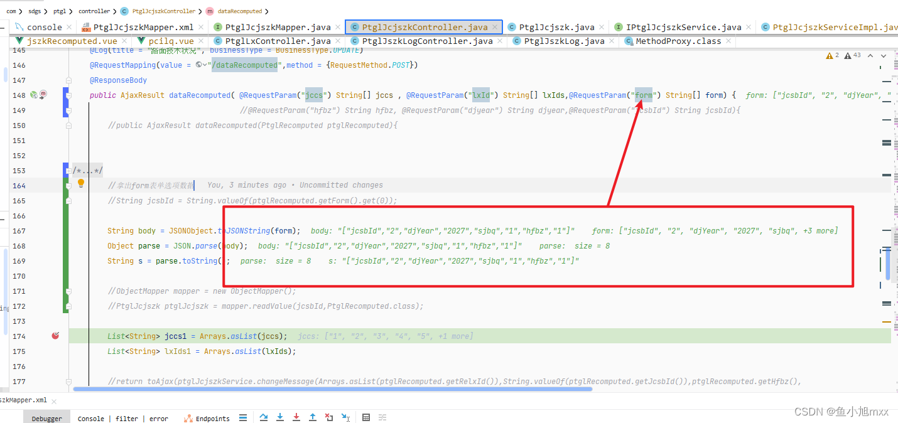
Task: Click the Step Out debugger icon
Action: [x=313, y=417]
